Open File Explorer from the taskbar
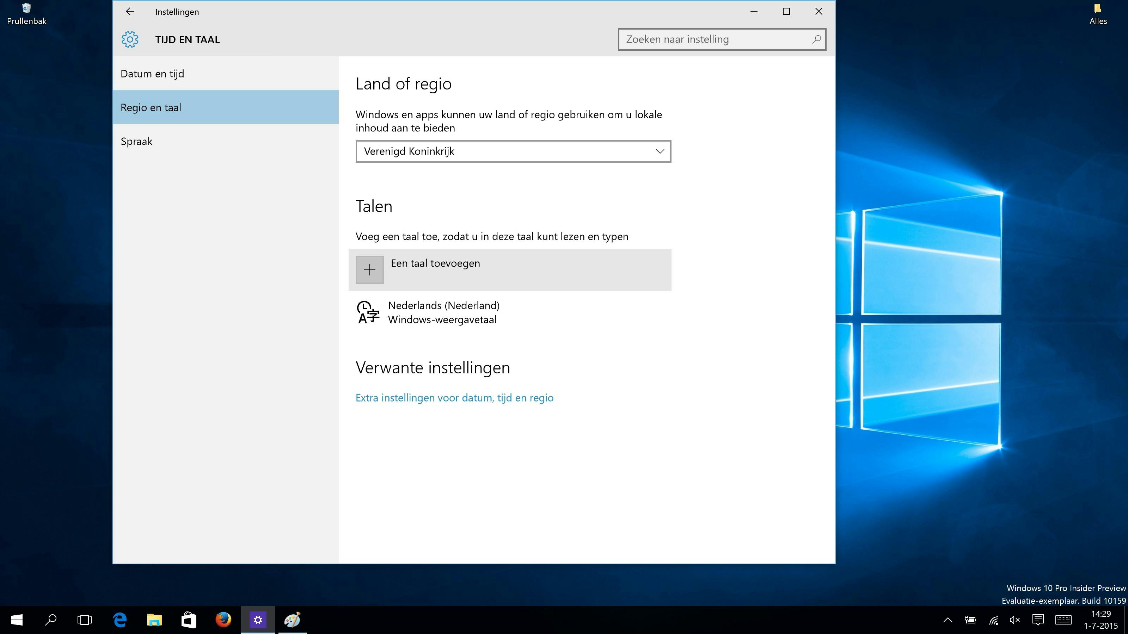The height and width of the screenshot is (634, 1128). pyautogui.click(x=154, y=620)
